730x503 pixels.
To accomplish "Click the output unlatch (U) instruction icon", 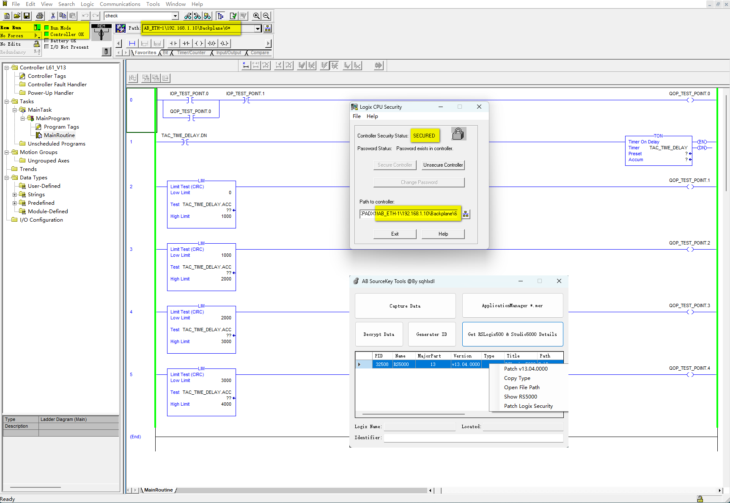I will pos(212,43).
